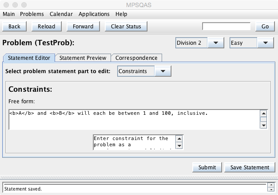Expand the Easy difficulty dropdown
This screenshot has width=278, height=195.
(251, 43)
